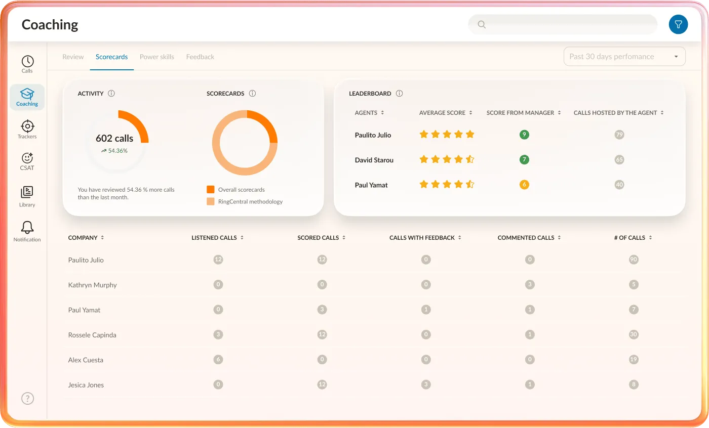Click Paul Yamat's half-star rating
Image resolution: width=709 pixels, height=428 pixels.
click(x=470, y=184)
